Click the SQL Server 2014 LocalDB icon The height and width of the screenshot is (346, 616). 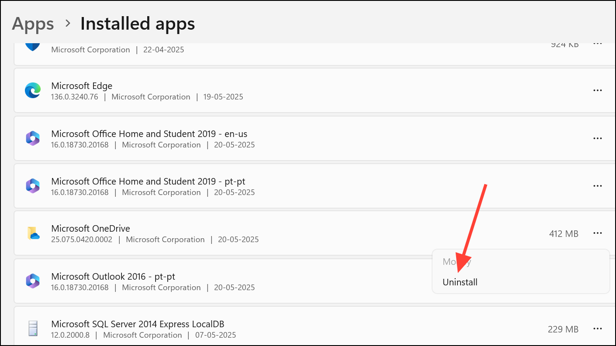click(x=33, y=329)
